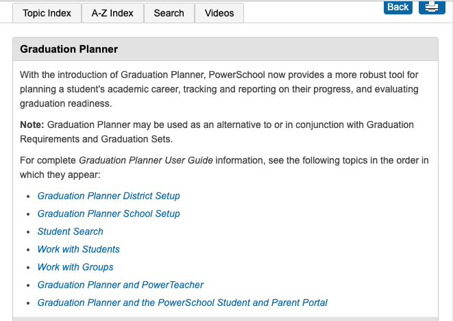The image size is (453, 321).
Task: Open the Work with Groups topic
Action: (75, 267)
